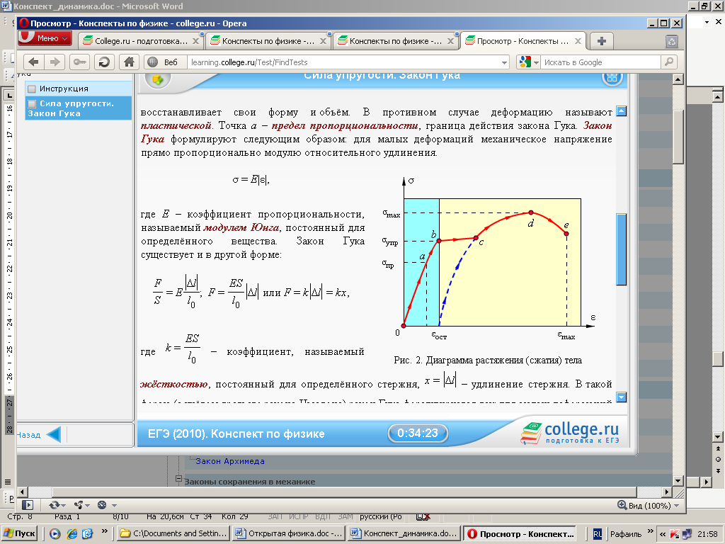Select the Просмотр - Конспекты tab
This screenshot has width=725, height=544.
click(x=523, y=41)
